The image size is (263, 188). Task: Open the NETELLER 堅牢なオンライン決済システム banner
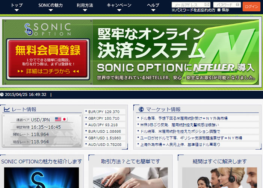coord(175,52)
